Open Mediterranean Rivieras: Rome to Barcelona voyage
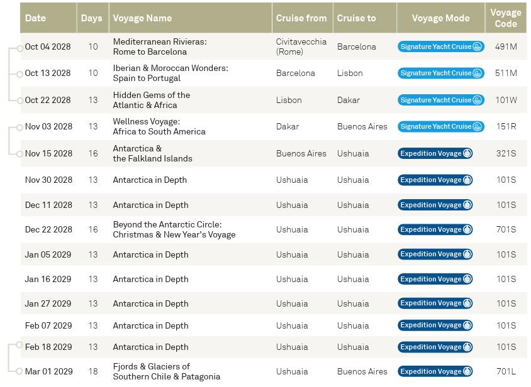The height and width of the screenshot is (387, 531). point(160,46)
